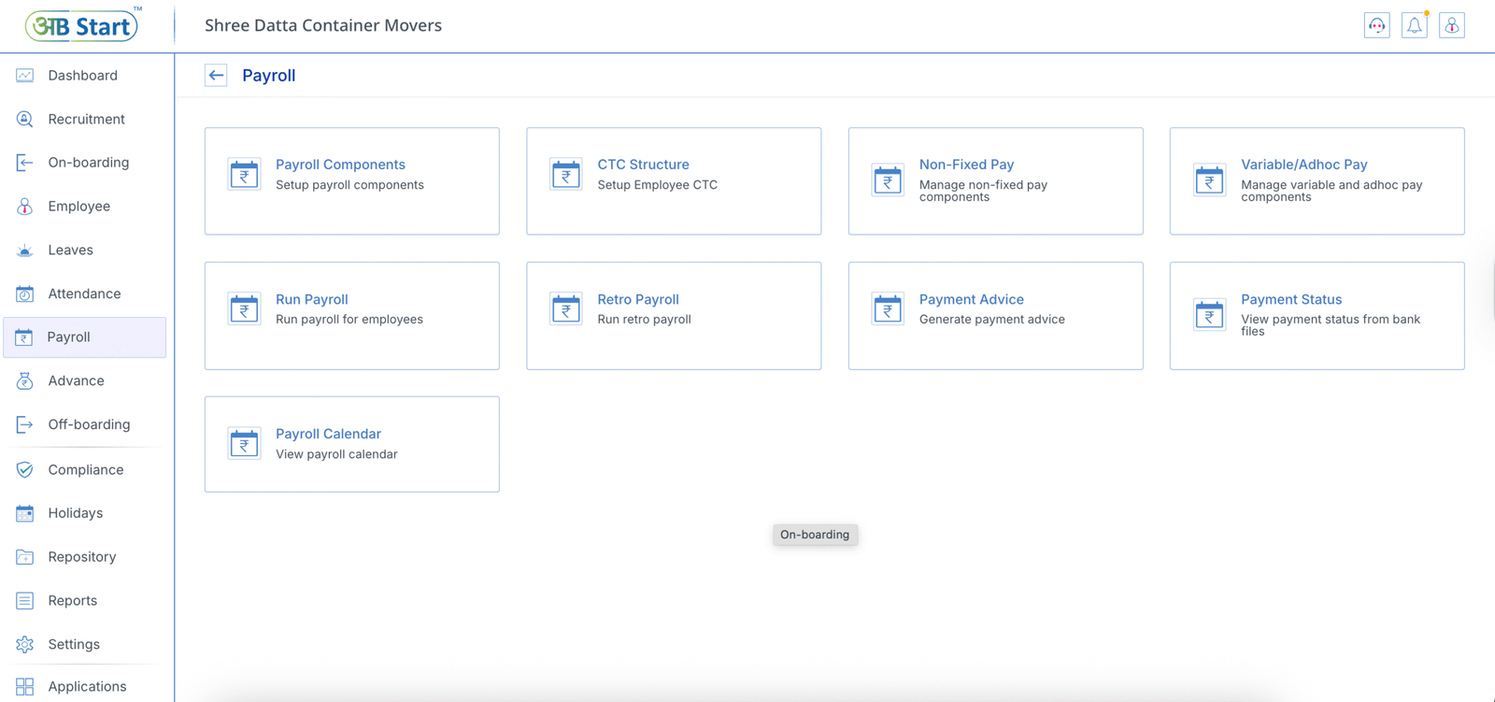Click the user profile icon
Image resolution: width=1495 pixels, height=702 pixels.
click(1451, 26)
